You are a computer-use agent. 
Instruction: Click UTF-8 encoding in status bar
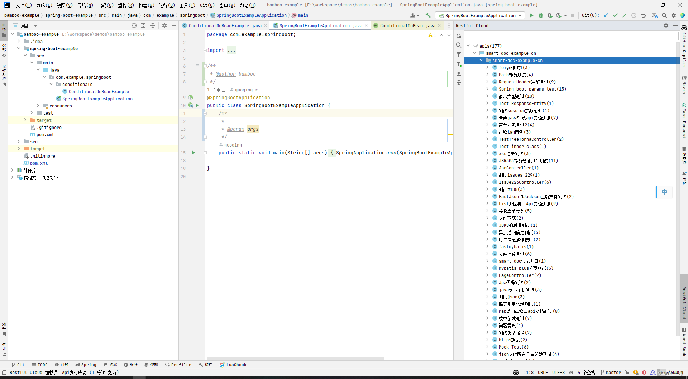558,373
